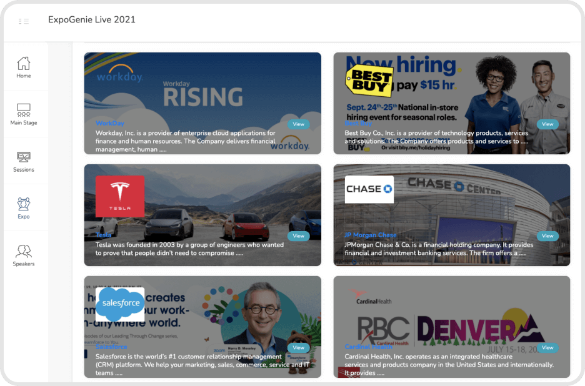Click the 'Cardinal Health, Inc. operates' text
The image size is (585, 386).
click(x=449, y=365)
